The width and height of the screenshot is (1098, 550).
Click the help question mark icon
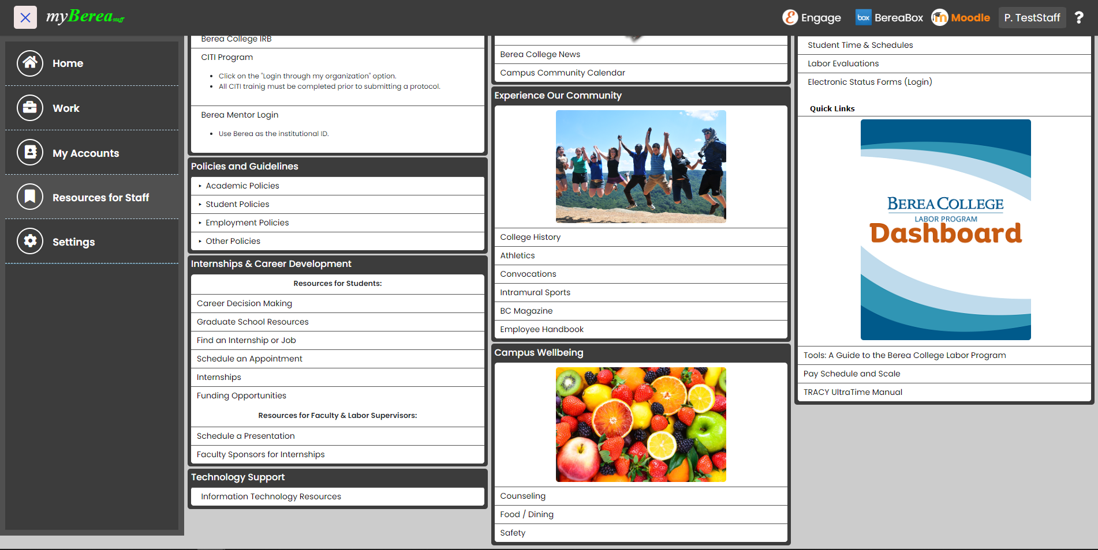coord(1078,18)
